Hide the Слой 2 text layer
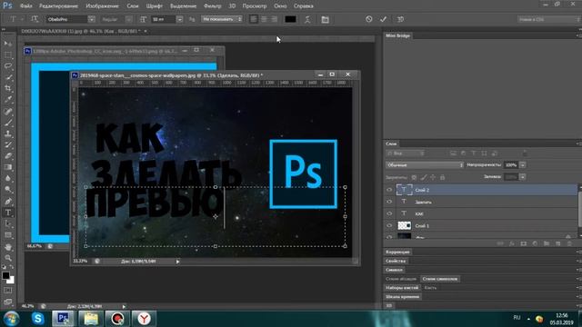Viewport: 582px width, 327px height. click(x=389, y=190)
